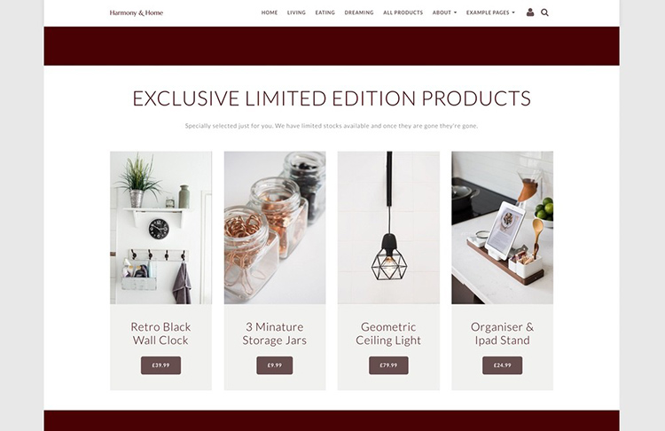
Task: Go to the Home menu item
Action: point(270,12)
